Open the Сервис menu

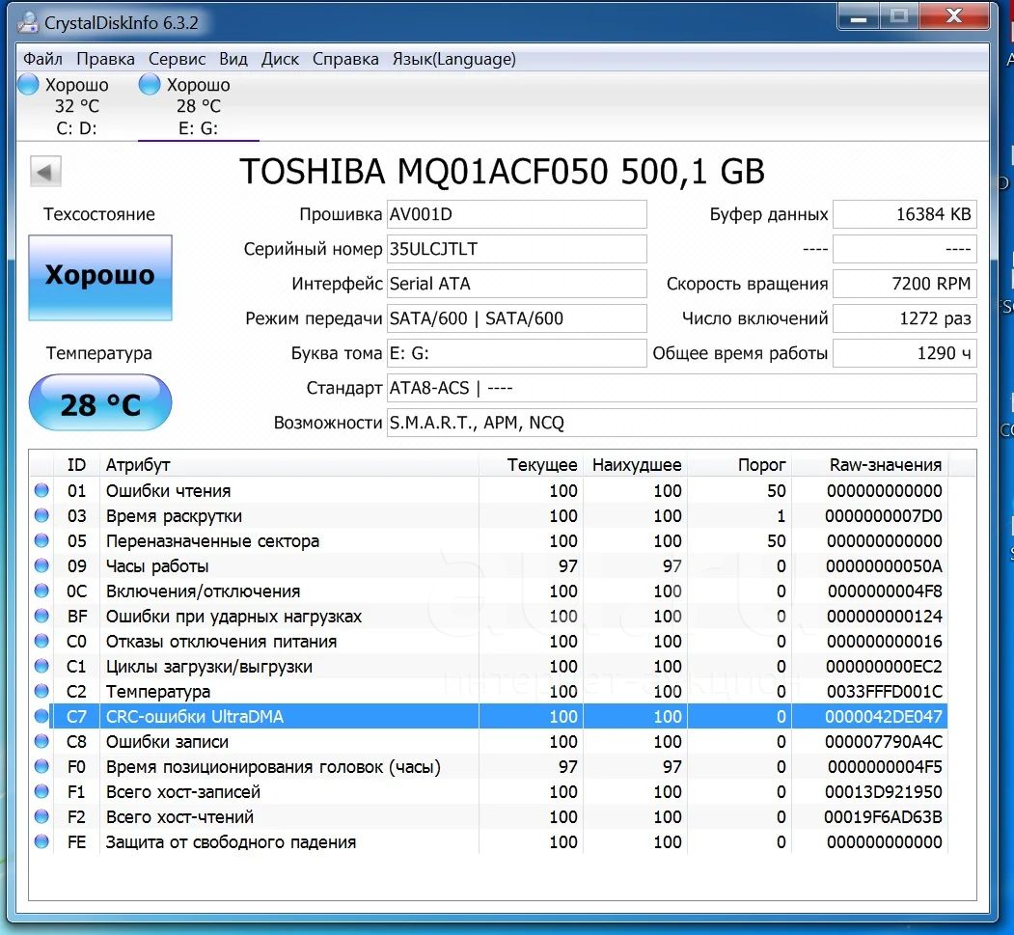point(177,59)
